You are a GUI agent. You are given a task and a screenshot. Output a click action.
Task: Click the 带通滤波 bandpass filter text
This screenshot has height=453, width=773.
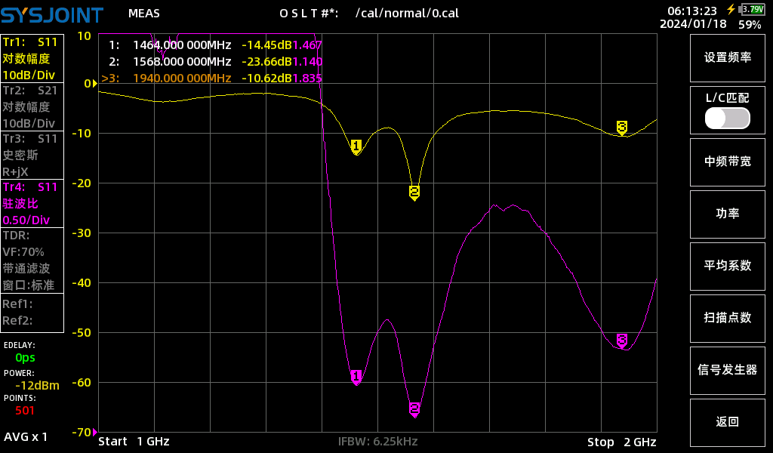(26, 269)
